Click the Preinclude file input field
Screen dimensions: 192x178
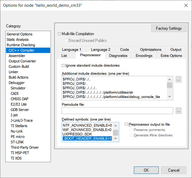(117, 111)
